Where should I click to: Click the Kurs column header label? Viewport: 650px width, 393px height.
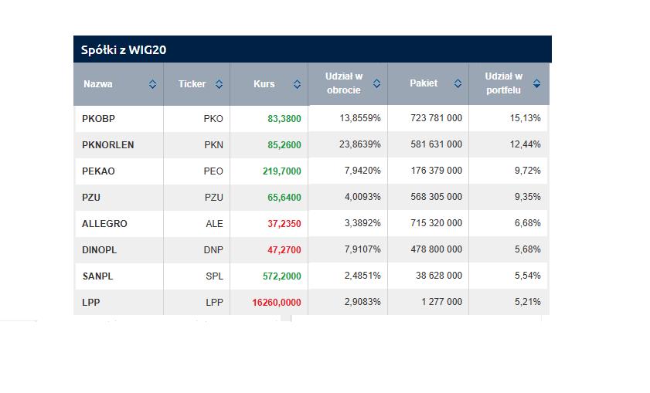coord(264,84)
